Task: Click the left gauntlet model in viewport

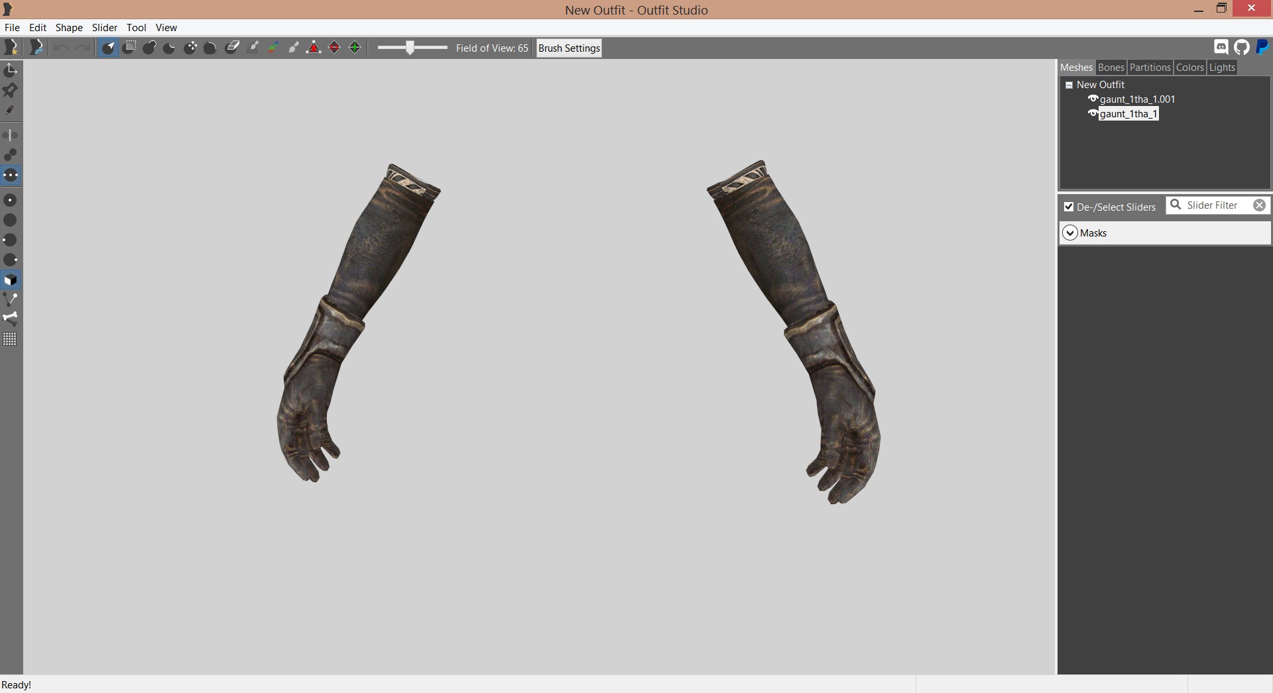Action: [x=359, y=323]
